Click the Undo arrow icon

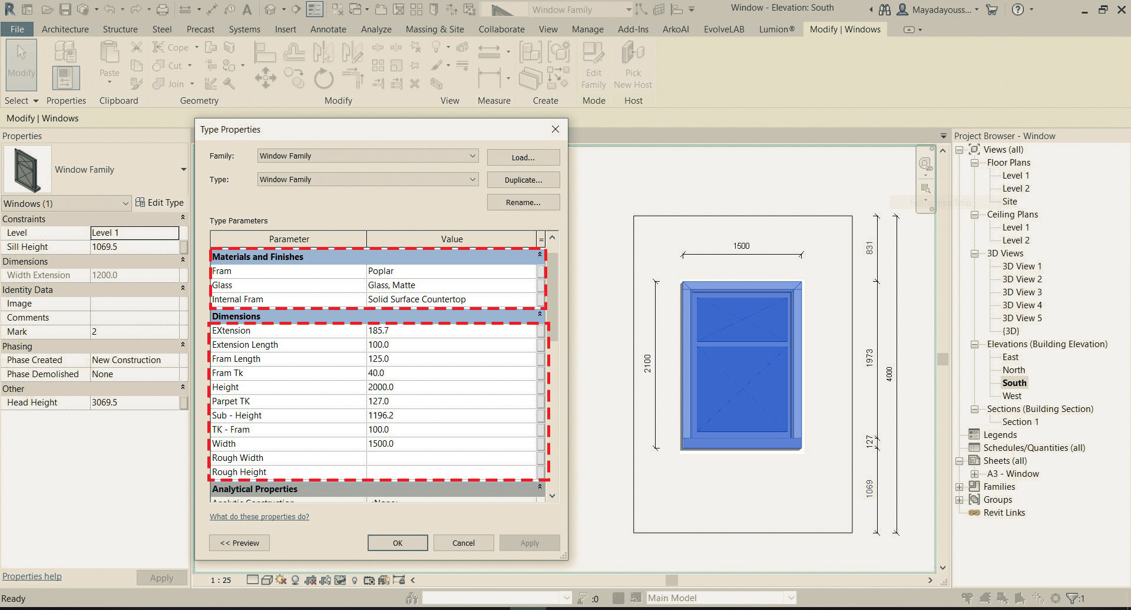(x=109, y=9)
